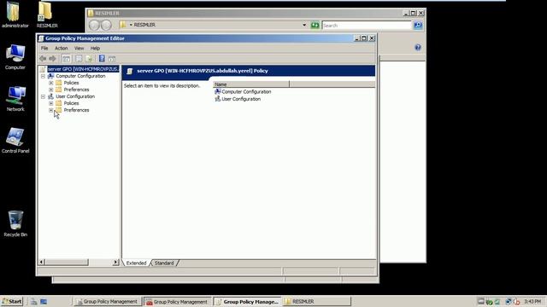The height and width of the screenshot is (307, 547).
Task: Select the Policies label under Computer Configuration in the tree
Action: (x=71, y=83)
